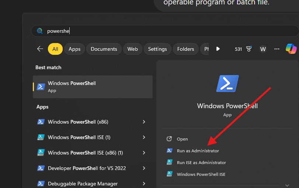Click the Open external-link icon
The image size is (299, 188).
pos(169,139)
